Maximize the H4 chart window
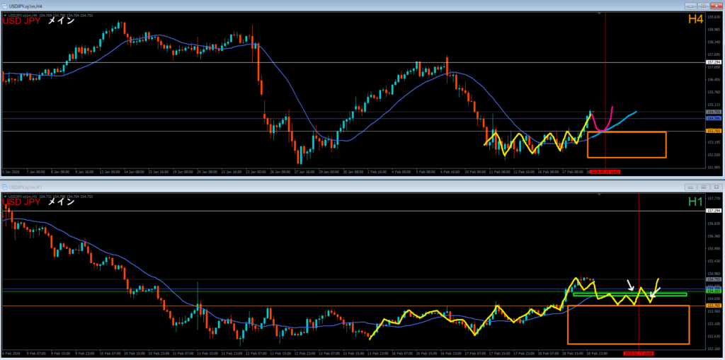 703,4
